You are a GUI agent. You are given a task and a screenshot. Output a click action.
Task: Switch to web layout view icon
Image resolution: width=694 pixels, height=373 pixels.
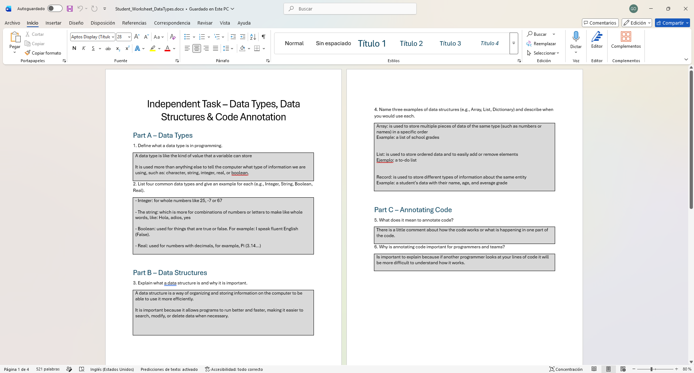point(623,369)
